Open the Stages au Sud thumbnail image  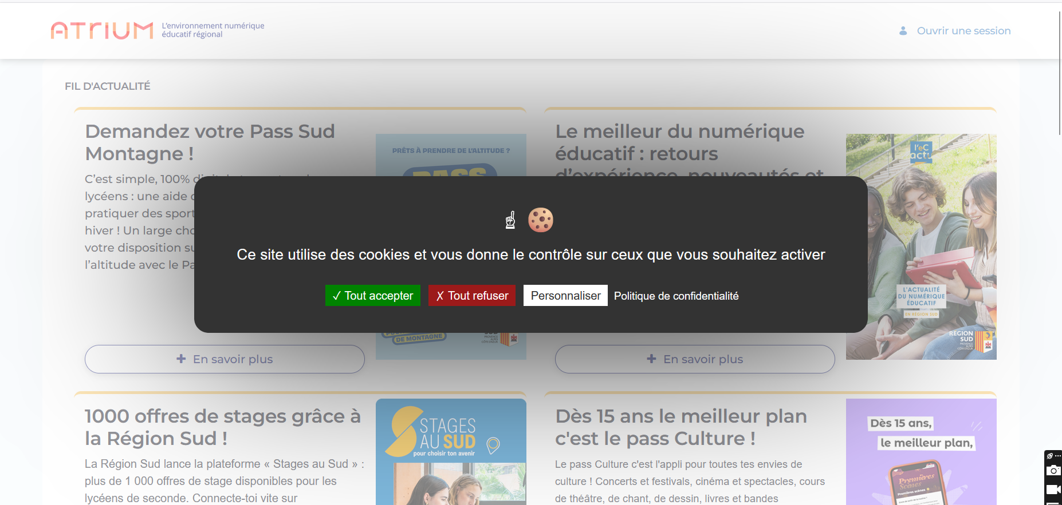tap(451, 451)
